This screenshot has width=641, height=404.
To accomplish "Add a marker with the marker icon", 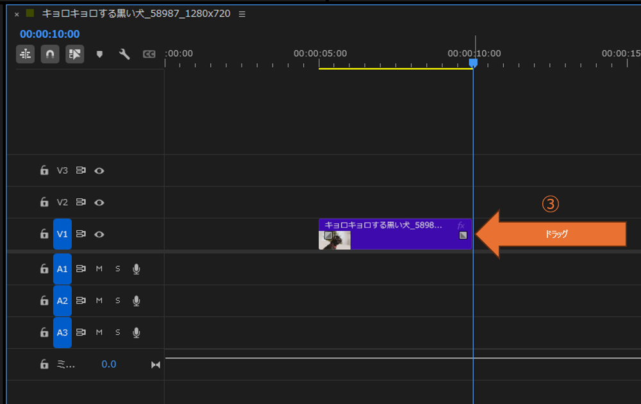I will pos(99,55).
